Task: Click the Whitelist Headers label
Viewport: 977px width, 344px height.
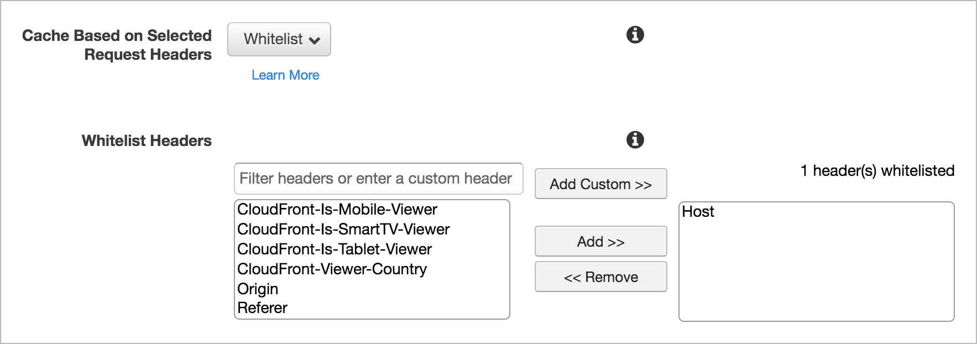Action: point(147,140)
